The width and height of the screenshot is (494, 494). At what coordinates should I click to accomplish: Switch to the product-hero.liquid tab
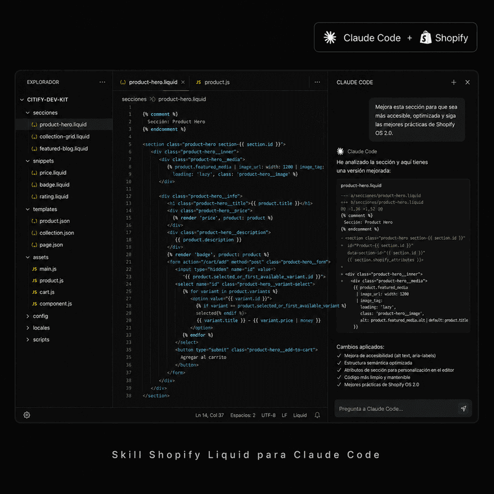pyautogui.click(x=152, y=83)
